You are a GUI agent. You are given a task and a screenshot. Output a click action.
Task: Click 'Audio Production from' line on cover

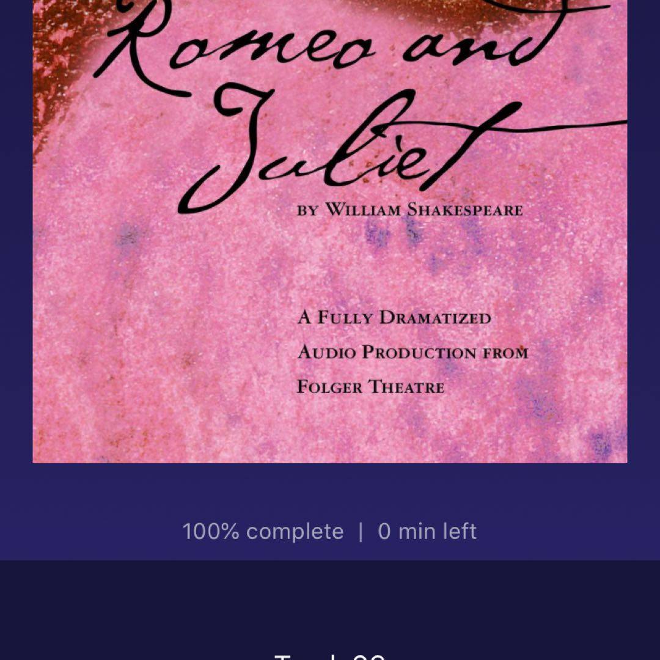point(413,352)
